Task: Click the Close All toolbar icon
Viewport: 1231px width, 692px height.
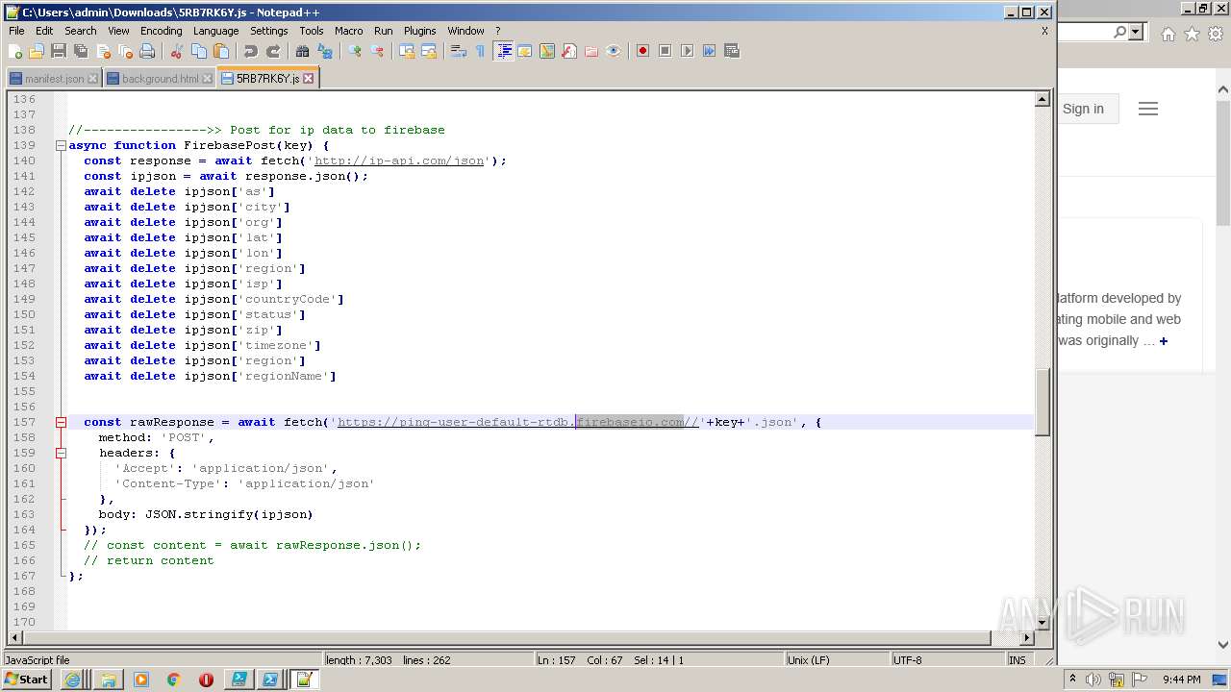Action: pos(125,51)
